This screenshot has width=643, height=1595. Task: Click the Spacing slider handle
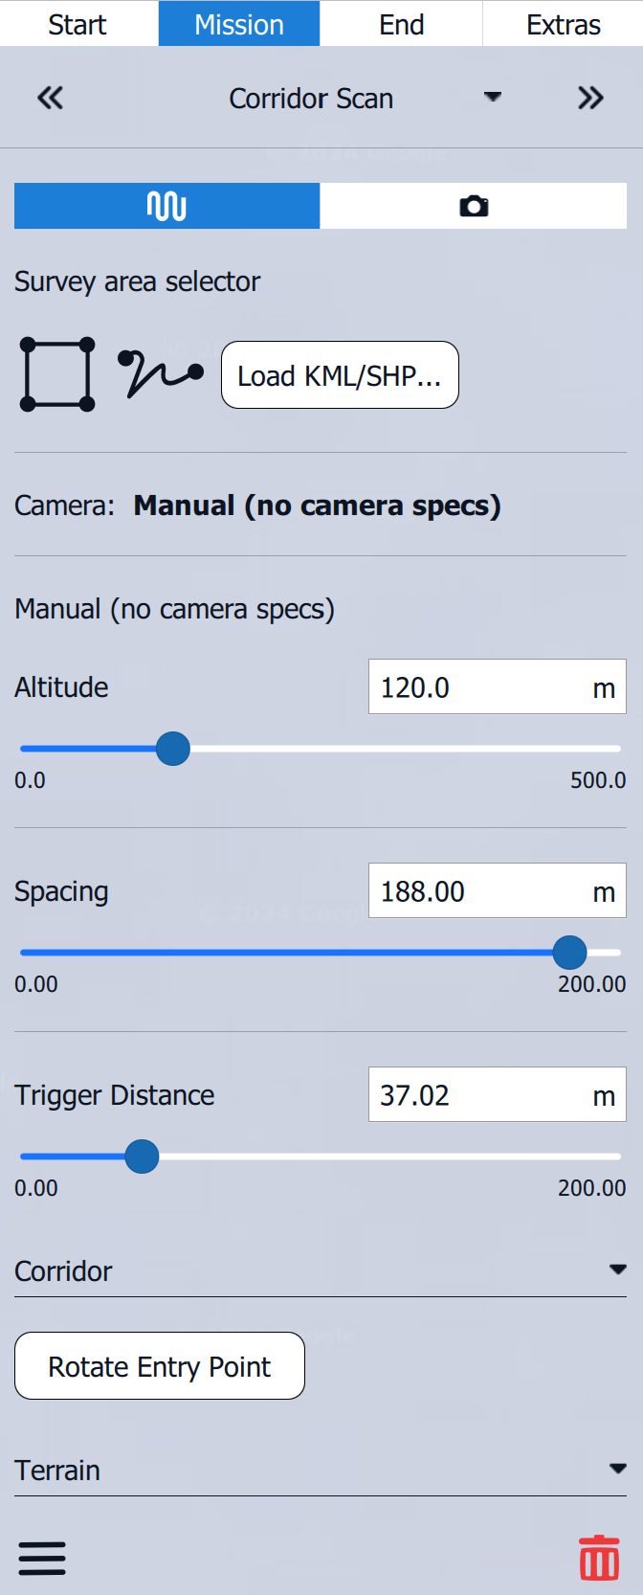[570, 953]
